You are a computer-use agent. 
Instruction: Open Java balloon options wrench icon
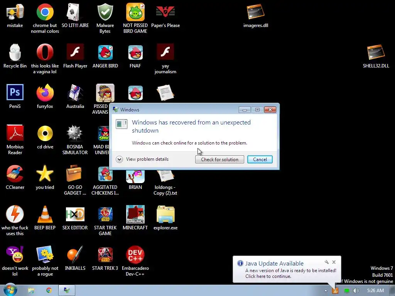(326, 262)
